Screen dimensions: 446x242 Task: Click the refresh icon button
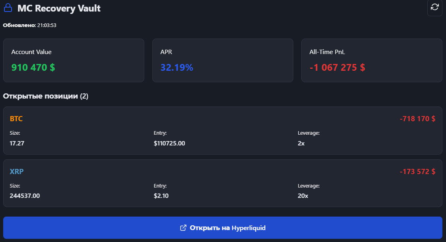tap(435, 8)
